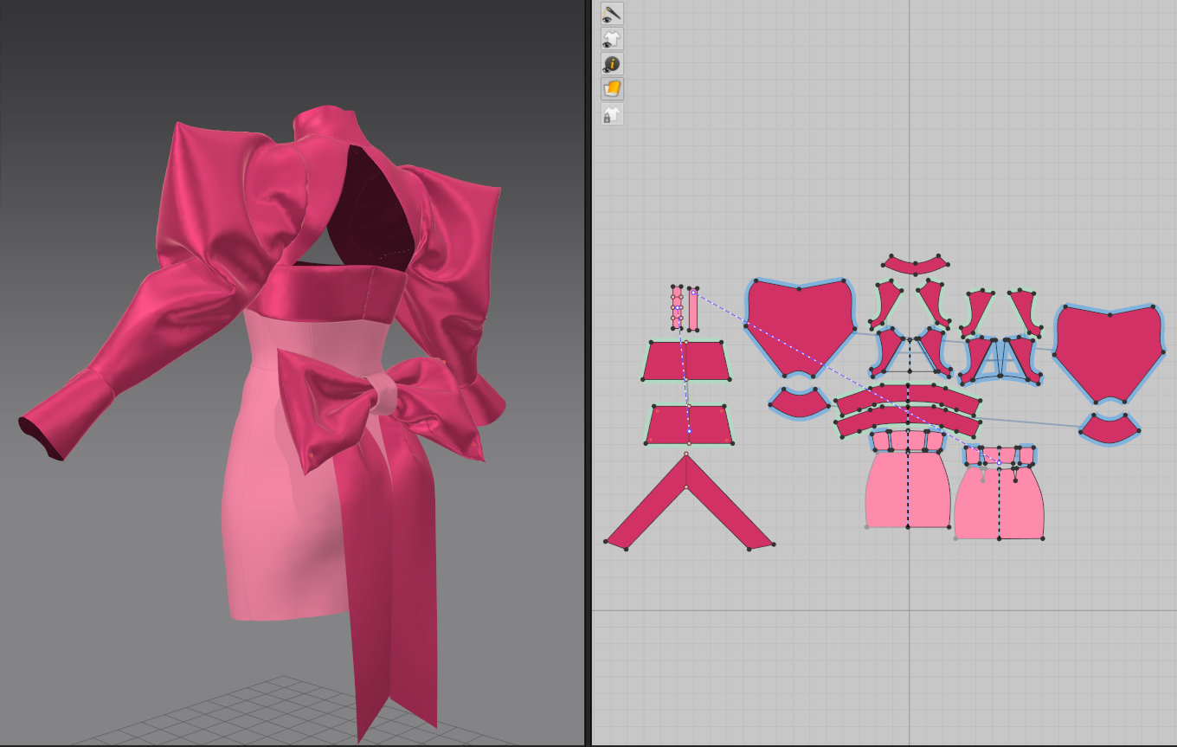Toggle garment pattern visibility shirt-with-eye icon
The width and height of the screenshot is (1177, 747).
point(612,39)
